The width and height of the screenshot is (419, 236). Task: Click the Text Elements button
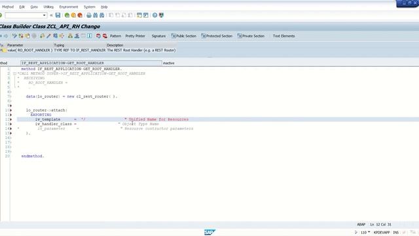(283, 36)
